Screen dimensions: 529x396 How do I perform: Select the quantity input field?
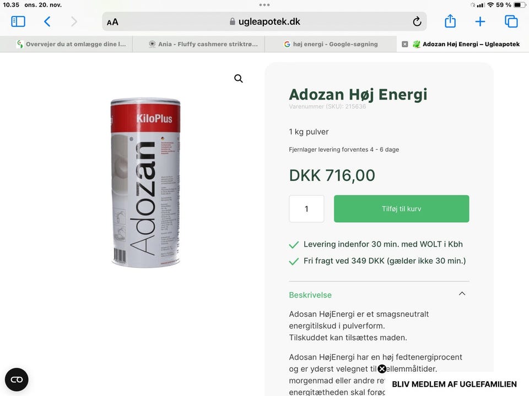pyautogui.click(x=306, y=209)
